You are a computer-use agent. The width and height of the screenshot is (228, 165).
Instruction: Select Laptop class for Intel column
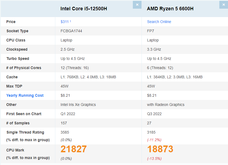(66, 40)
